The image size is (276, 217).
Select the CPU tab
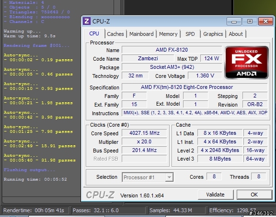pyautogui.click(x=94, y=33)
